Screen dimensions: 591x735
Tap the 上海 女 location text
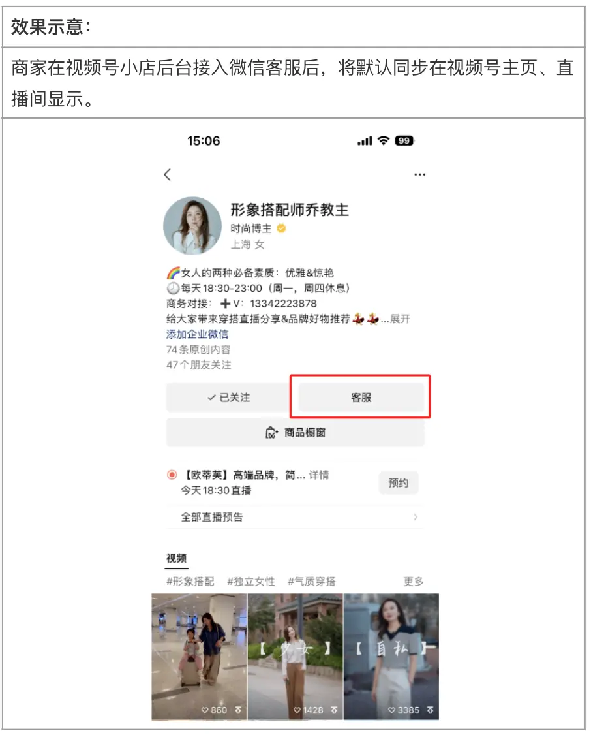click(x=247, y=244)
